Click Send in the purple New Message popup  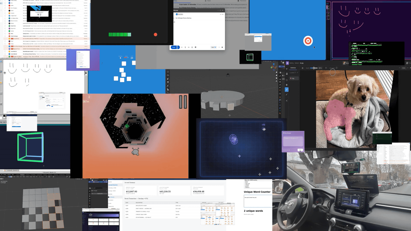[x=300, y=150]
